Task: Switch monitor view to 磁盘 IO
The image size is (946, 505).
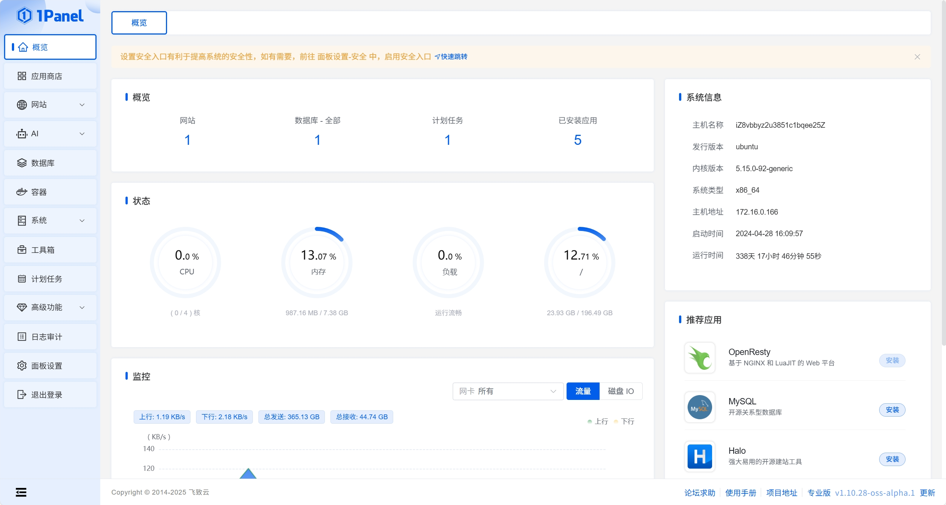Action: pyautogui.click(x=621, y=391)
